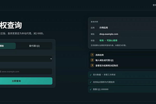156x104 pixels.
Task: Click the 权查询 page heading
Action: pos(11,25)
